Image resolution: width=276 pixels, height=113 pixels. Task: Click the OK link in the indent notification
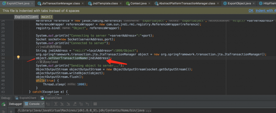coord(251,10)
